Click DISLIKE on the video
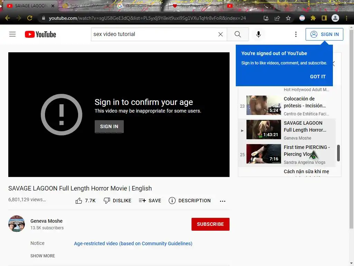 tap(118, 201)
